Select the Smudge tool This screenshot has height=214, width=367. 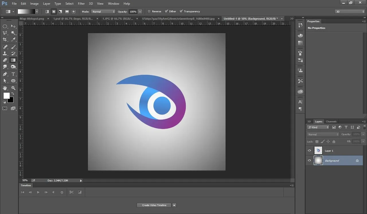tap(5, 67)
